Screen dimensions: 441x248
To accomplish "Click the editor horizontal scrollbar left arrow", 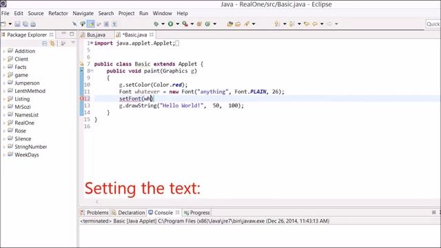I will (x=96, y=202).
